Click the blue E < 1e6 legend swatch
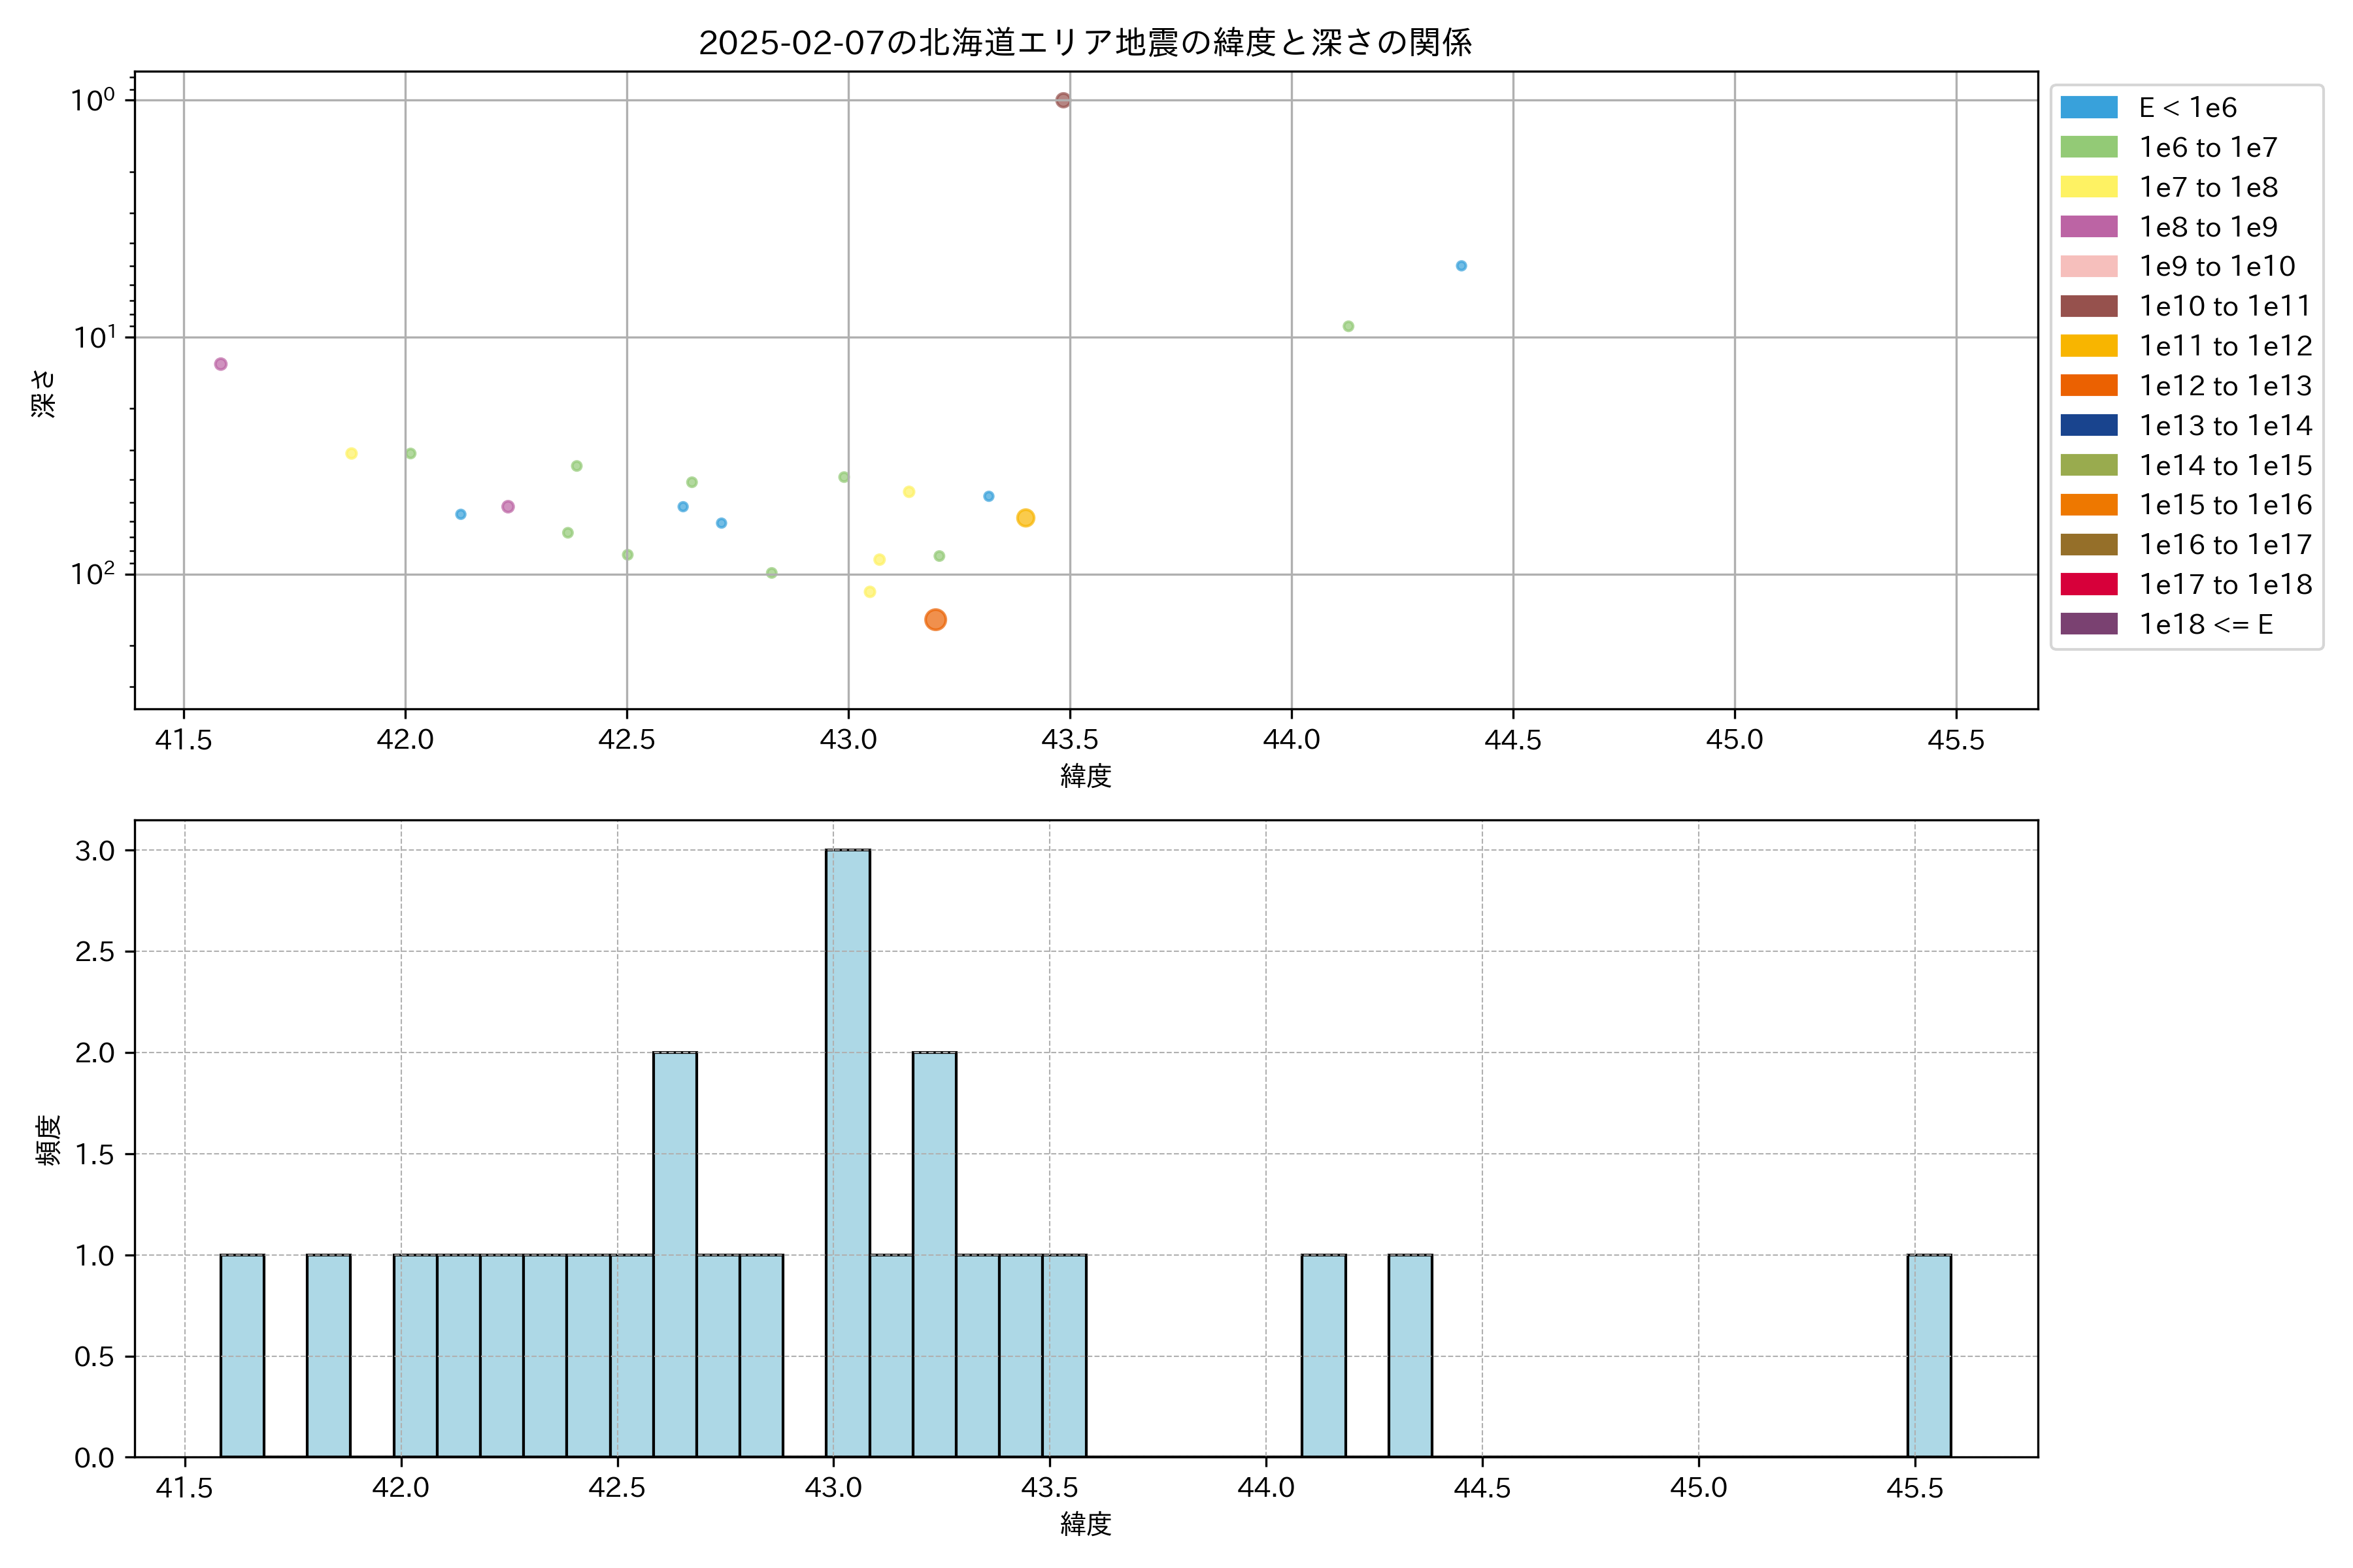 coord(2088,107)
